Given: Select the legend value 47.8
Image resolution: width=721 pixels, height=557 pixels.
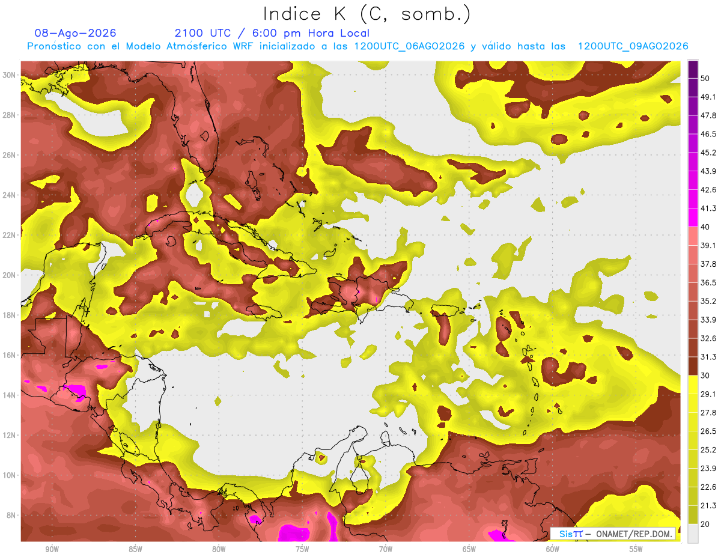Looking at the screenshot, I should (708, 115).
